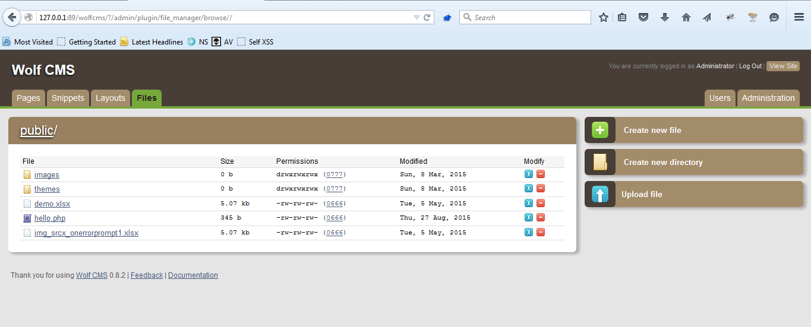Change permissions 0777 for images folder

click(335, 174)
